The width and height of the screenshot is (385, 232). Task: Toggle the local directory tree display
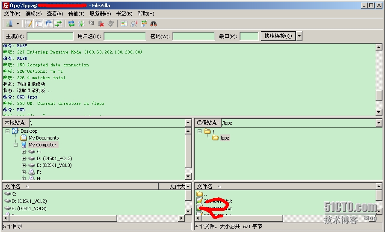(x=39, y=24)
